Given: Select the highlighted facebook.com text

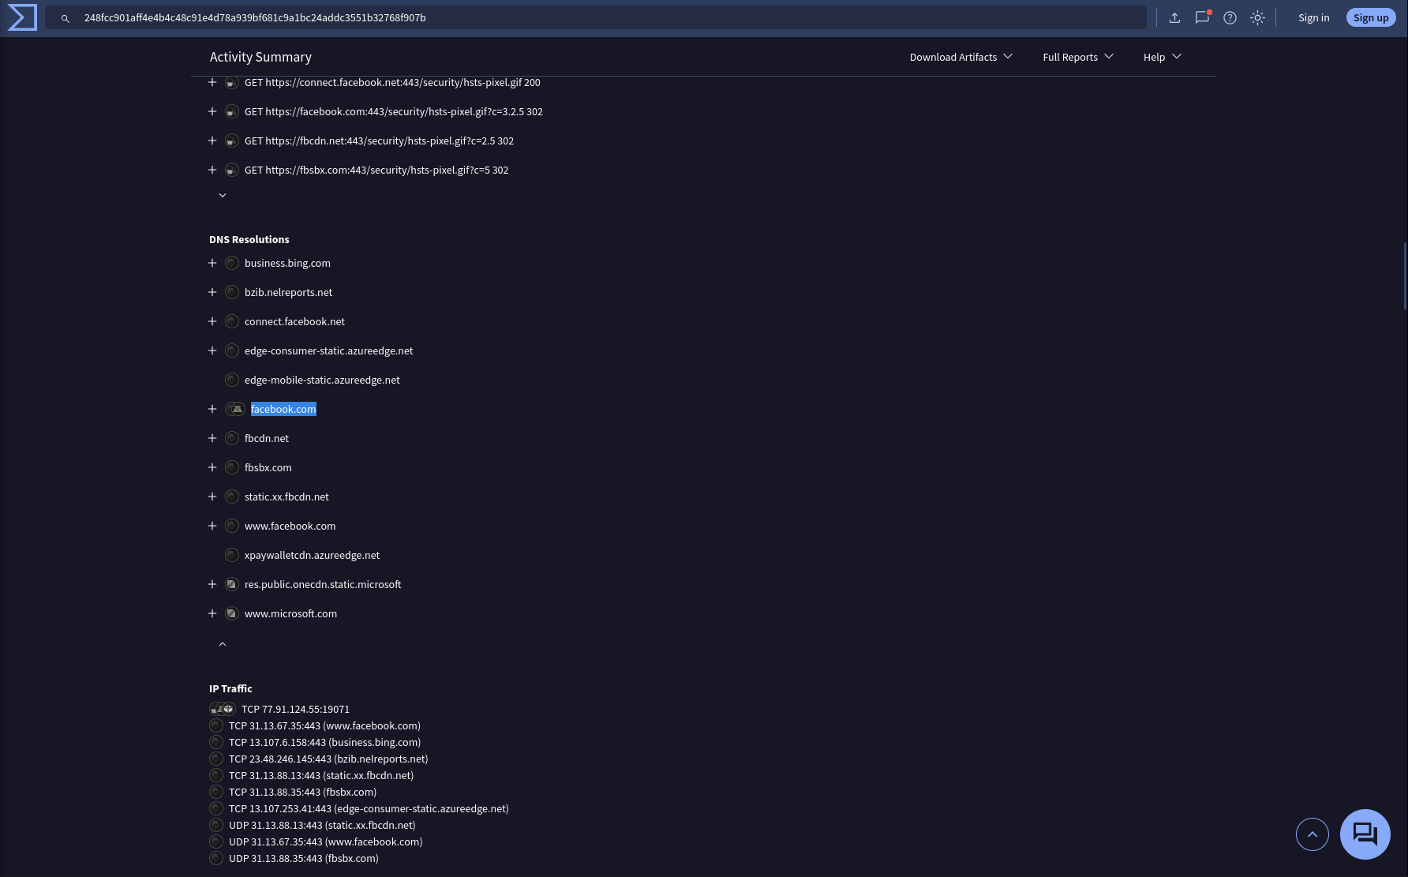Looking at the screenshot, I should click(x=283, y=409).
